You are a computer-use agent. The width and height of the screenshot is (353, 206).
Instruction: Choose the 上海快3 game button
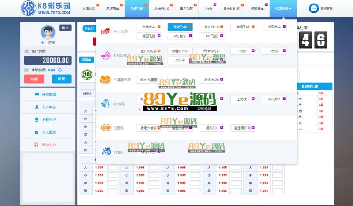tap(243, 99)
